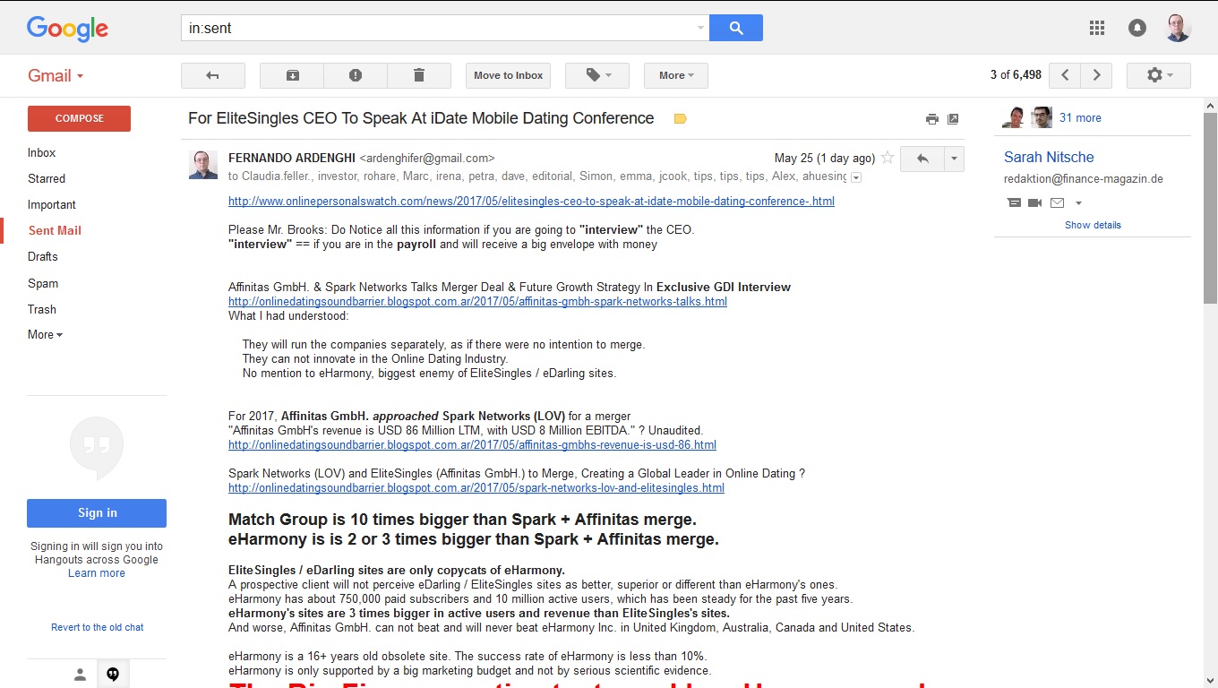Star the message from May 25

pos(888,158)
